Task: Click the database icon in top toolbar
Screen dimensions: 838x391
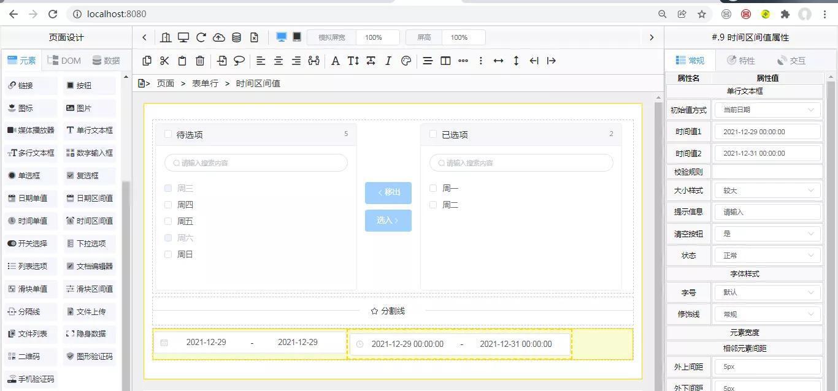Action: [x=237, y=37]
